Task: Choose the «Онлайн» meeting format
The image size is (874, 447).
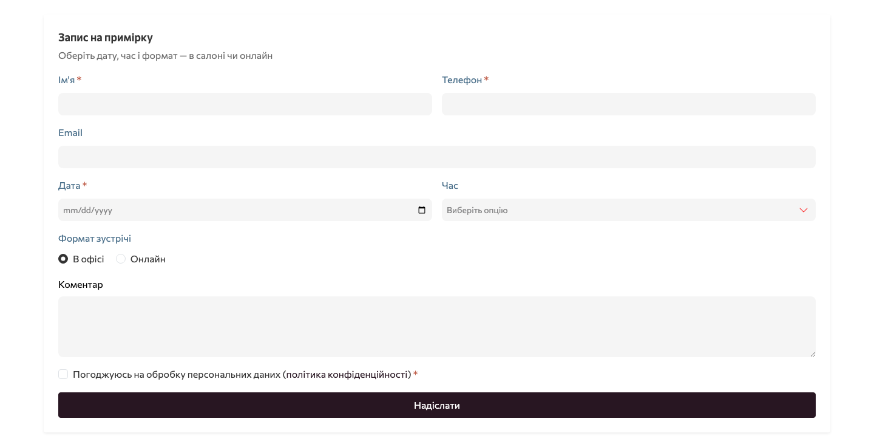Action: coord(121,259)
